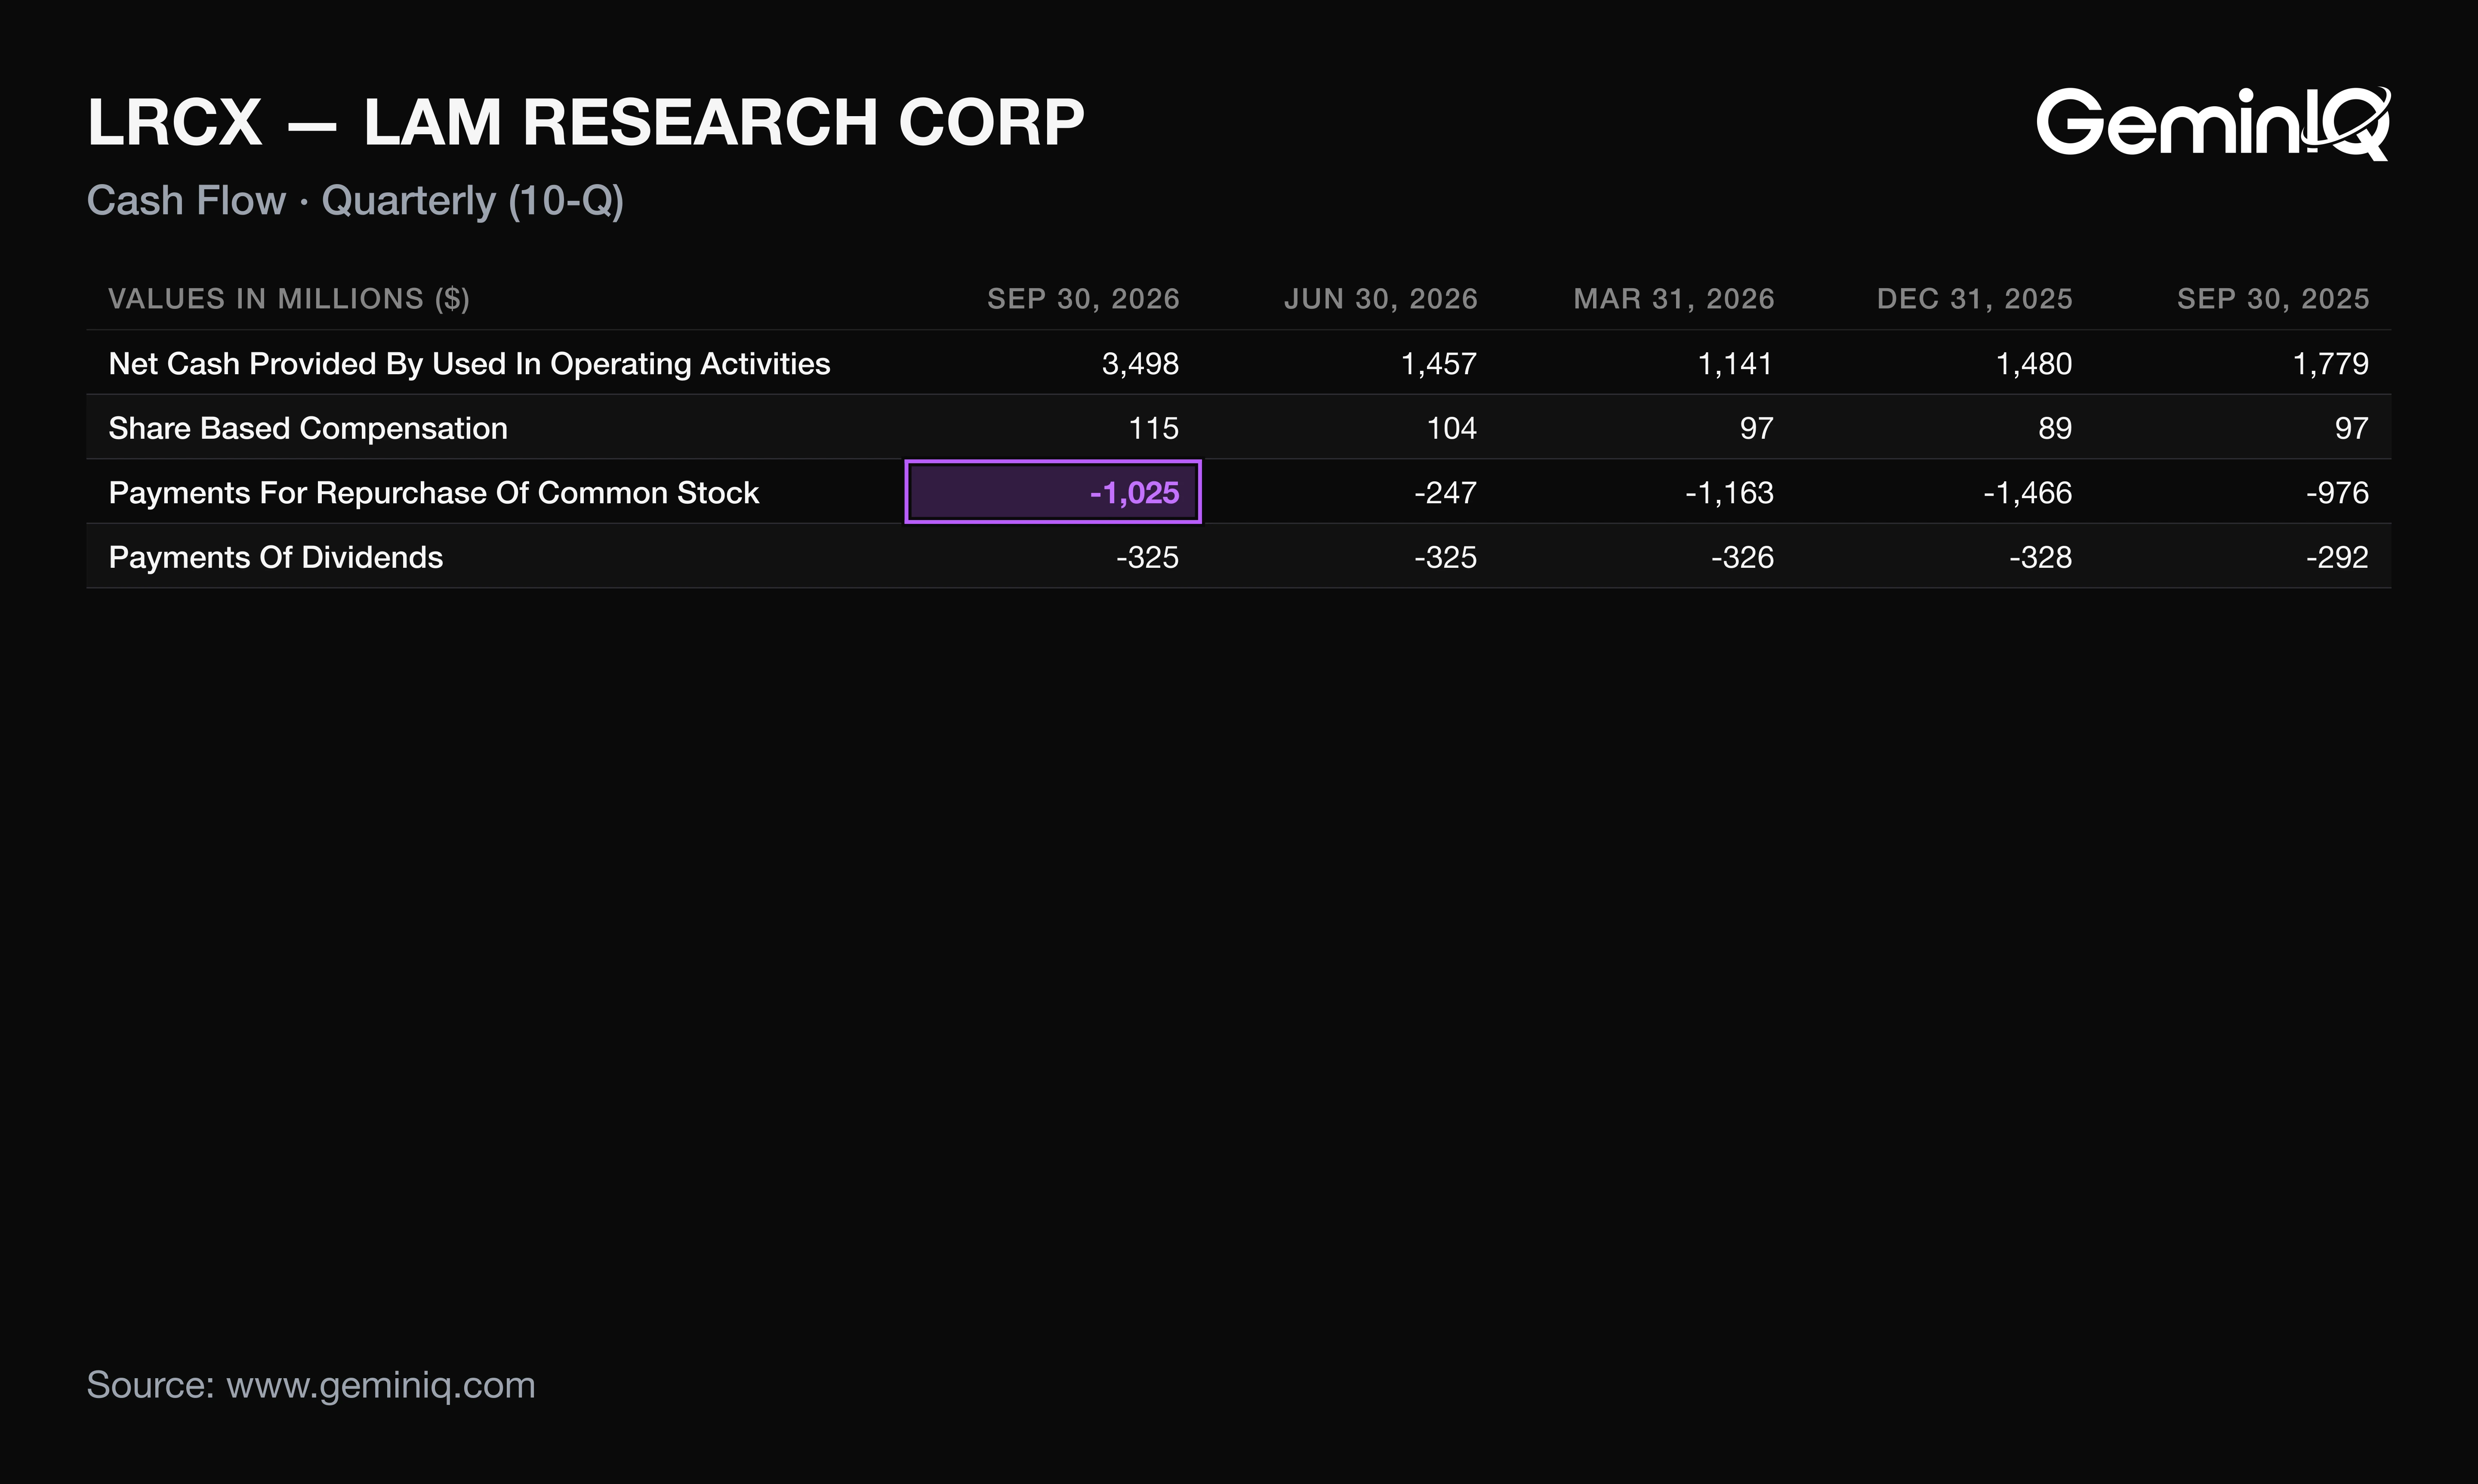The height and width of the screenshot is (1484, 2478).
Task: Click operating cash value 1,779
Action: pyautogui.click(x=2330, y=364)
